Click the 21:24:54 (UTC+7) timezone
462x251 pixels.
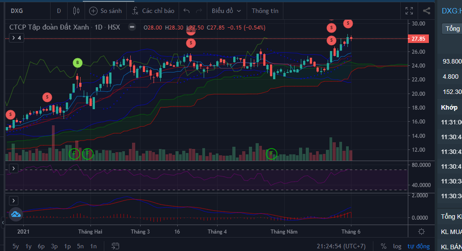click(341, 246)
